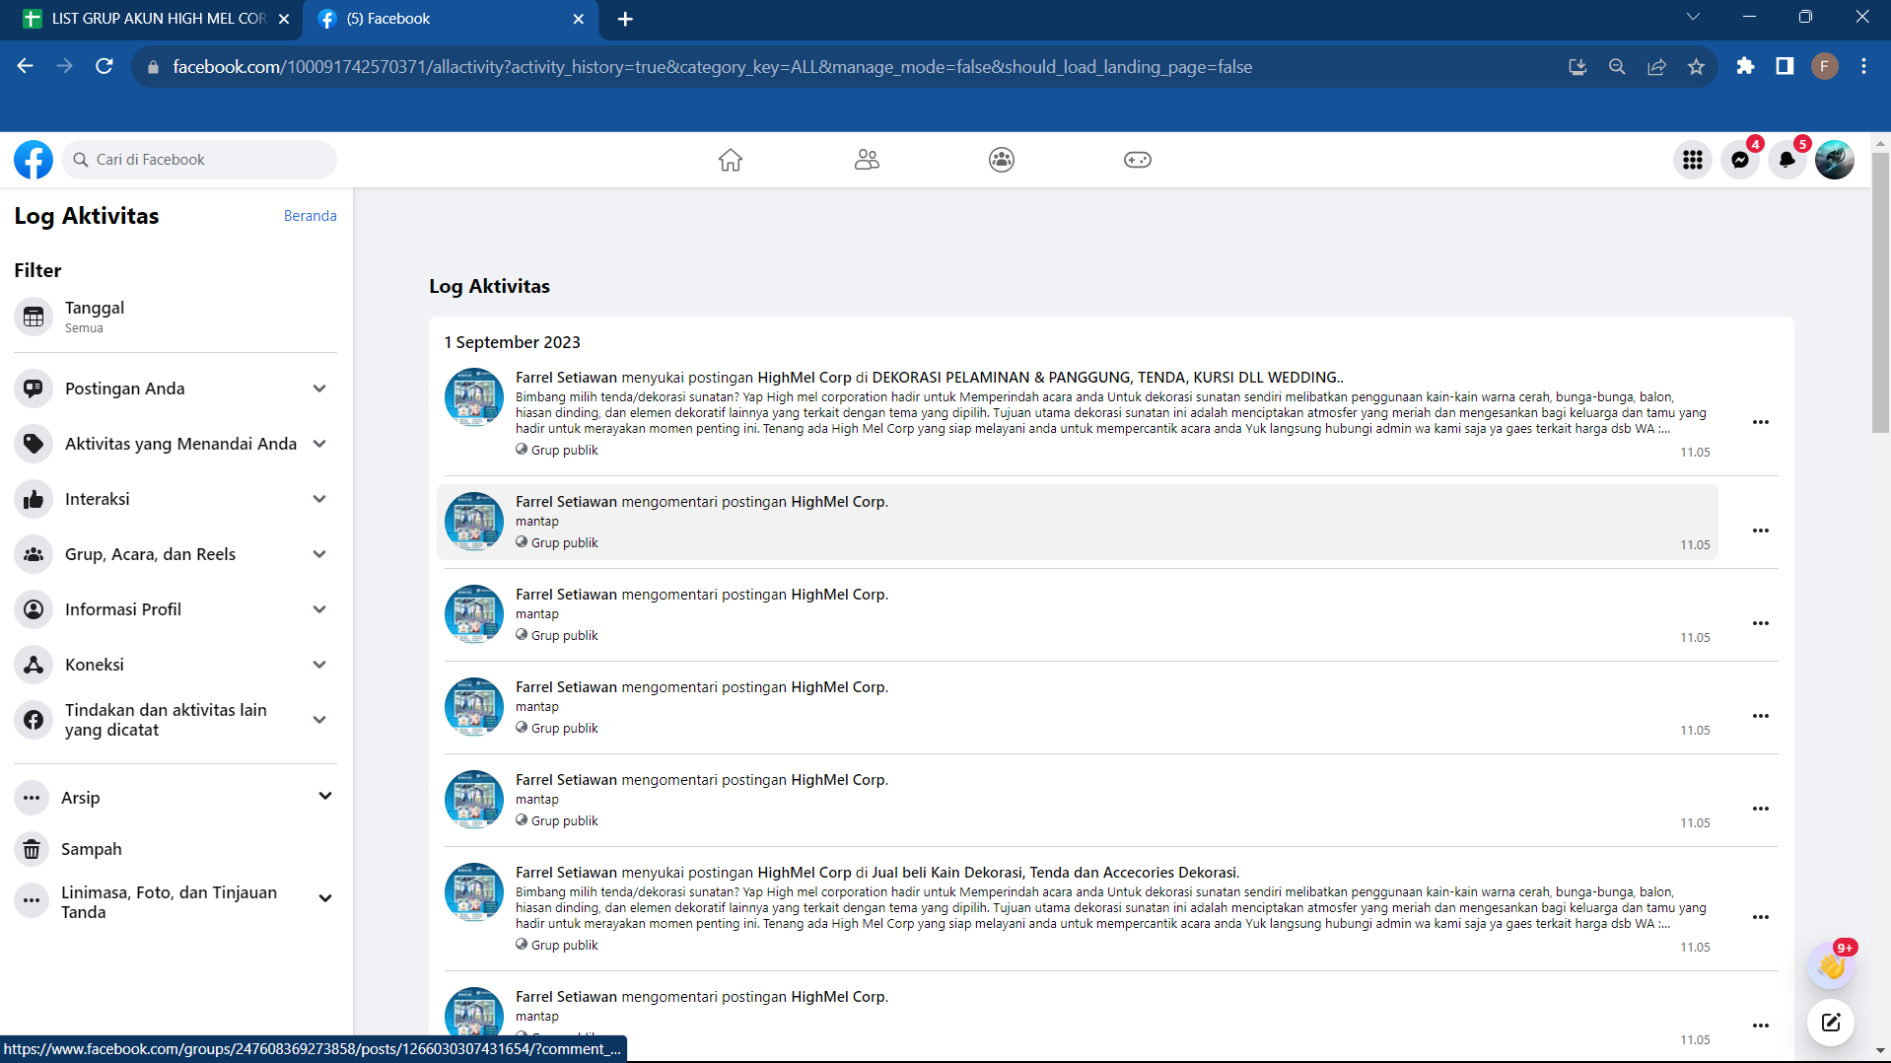
Task: Click the Cari di Facebook search field
Action: [x=199, y=160]
